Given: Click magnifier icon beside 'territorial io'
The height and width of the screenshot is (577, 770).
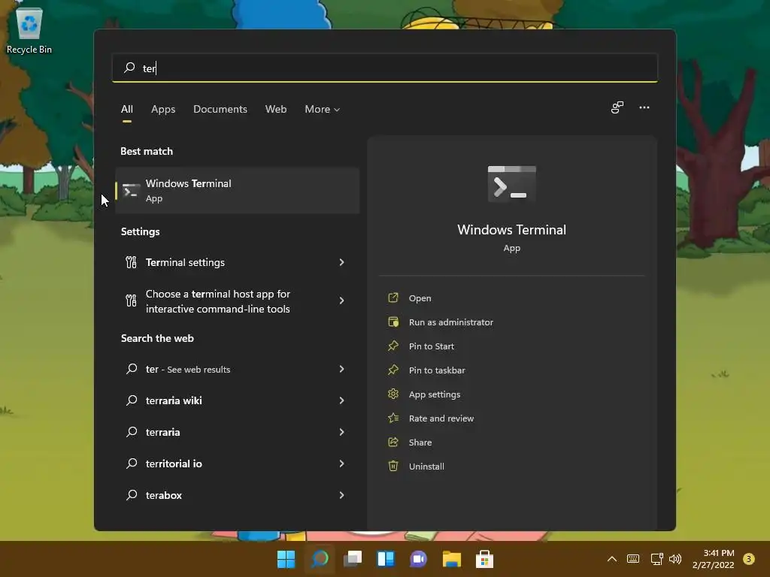Looking at the screenshot, I should pos(132,463).
